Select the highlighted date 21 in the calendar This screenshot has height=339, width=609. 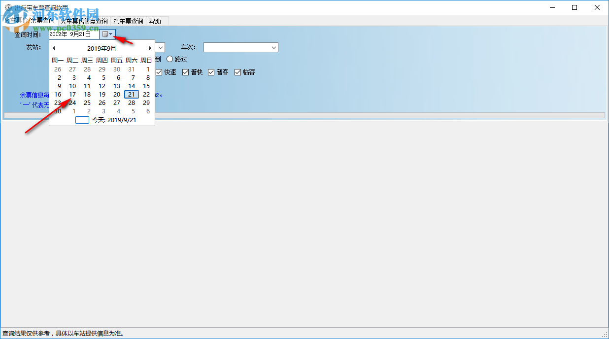(131, 94)
